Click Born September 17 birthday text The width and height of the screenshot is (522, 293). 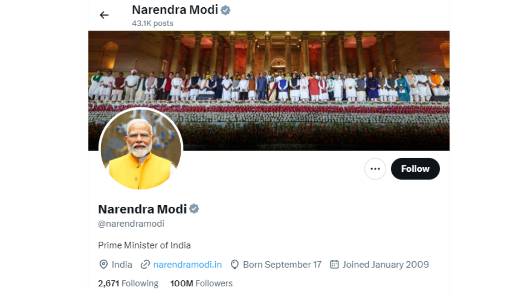(x=282, y=265)
